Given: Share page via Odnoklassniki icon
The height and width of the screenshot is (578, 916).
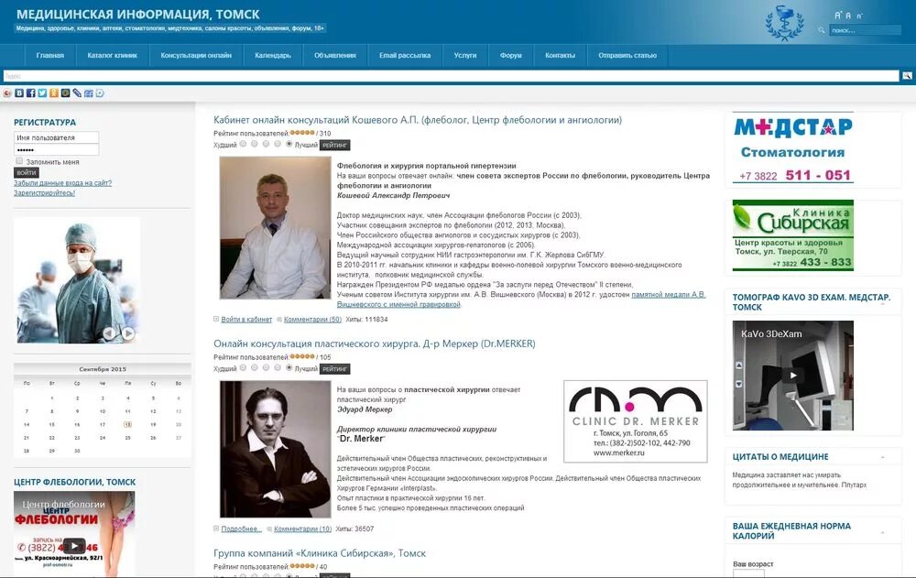Looking at the screenshot, I should (x=54, y=93).
